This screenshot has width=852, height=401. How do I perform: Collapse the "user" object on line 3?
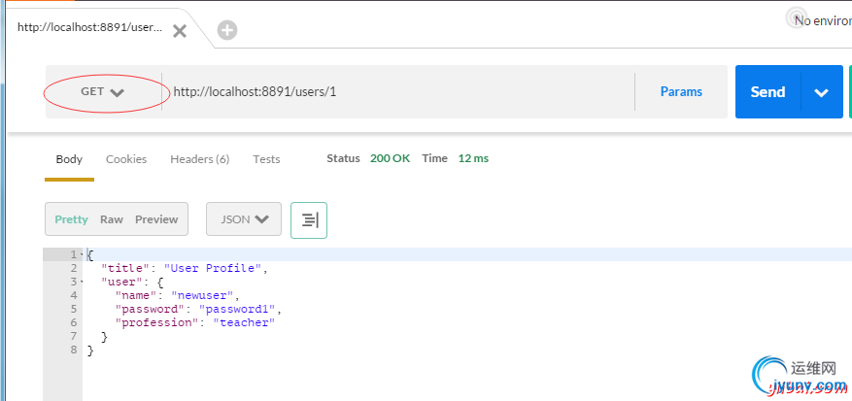tap(81, 282)
